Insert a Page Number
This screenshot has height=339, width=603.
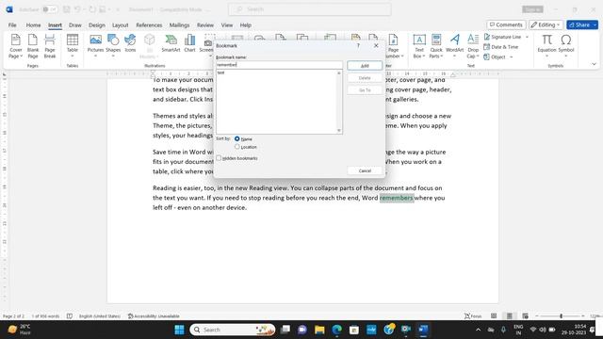[x=393, y=46]
